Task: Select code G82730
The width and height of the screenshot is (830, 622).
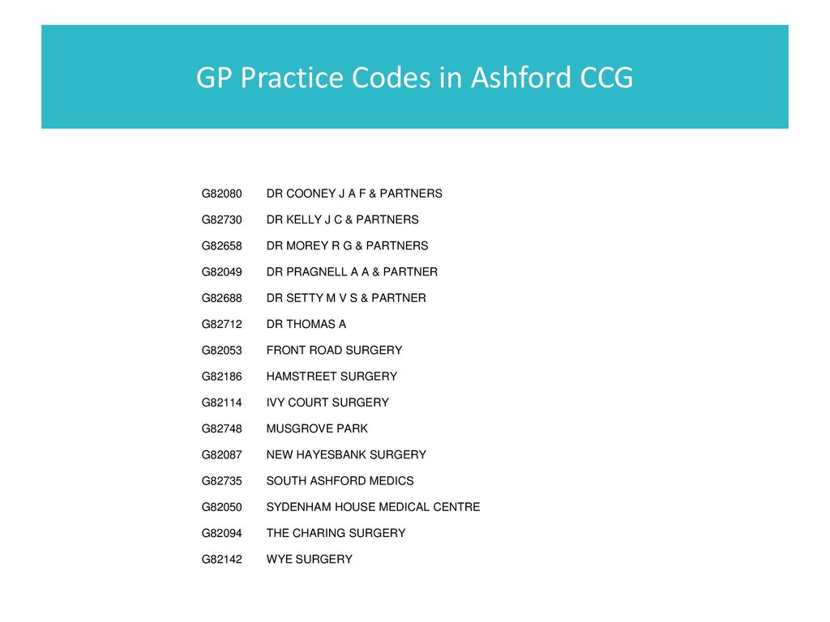Action: point(221,219)
